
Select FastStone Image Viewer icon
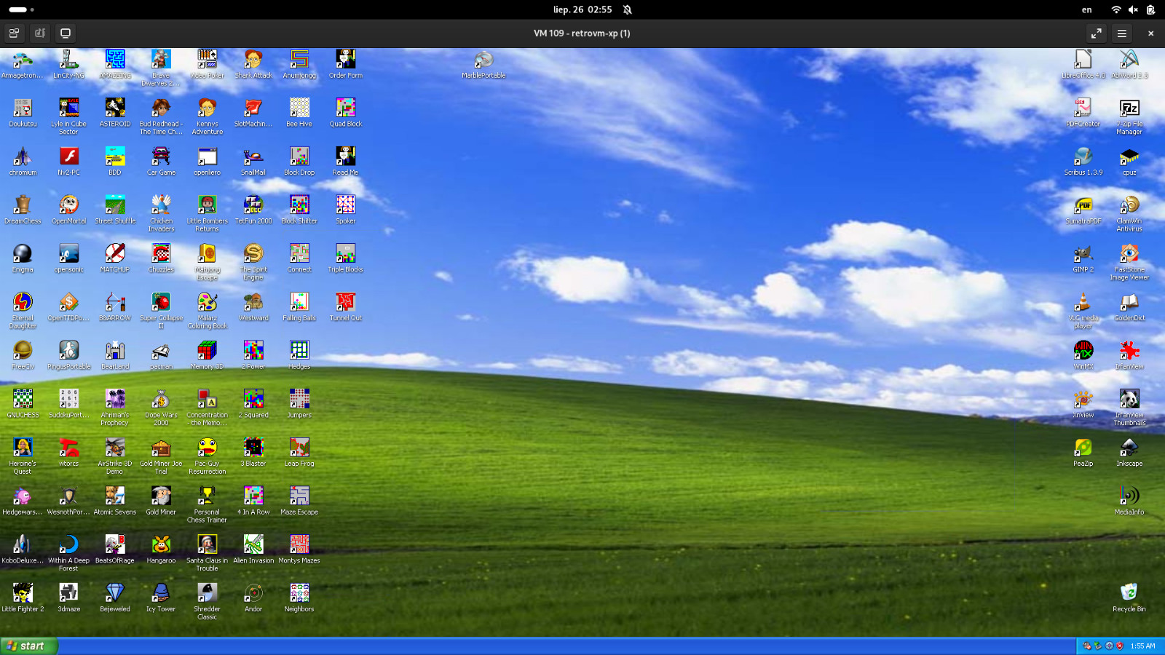tap(1129, 253)
